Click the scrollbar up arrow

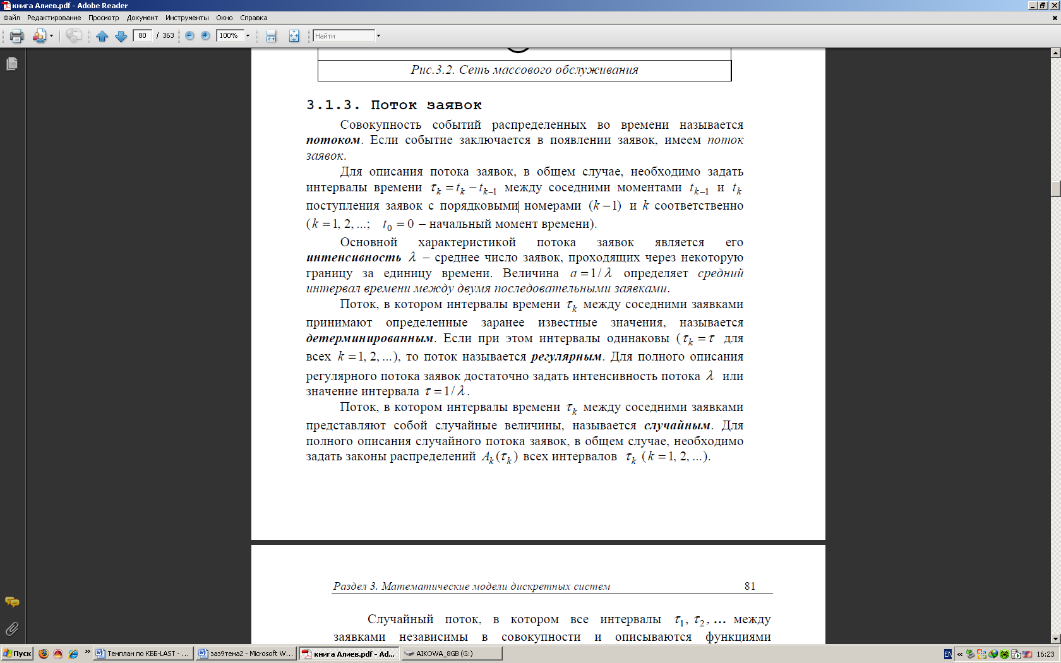pyautogui.click(x=1055, y=53)
